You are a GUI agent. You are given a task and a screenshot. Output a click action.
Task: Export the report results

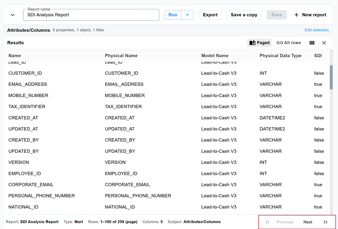(x=210, y=15)
